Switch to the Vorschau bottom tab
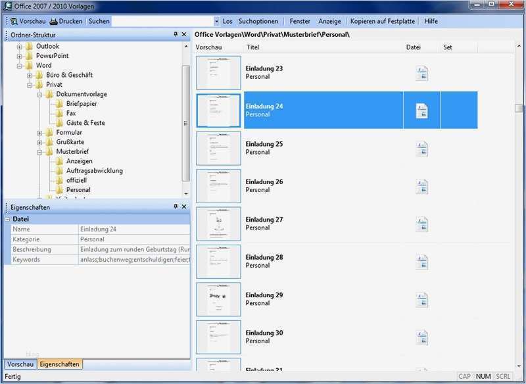The height and width of the screenshot is (384, 526). pos(20,364)
